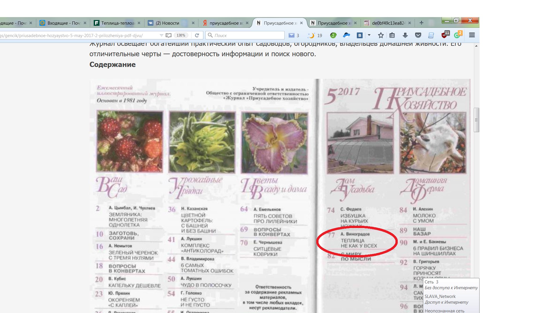Expand the address bar history dropdown
Screen dimensions: 557x313
(x=161, y=35)
